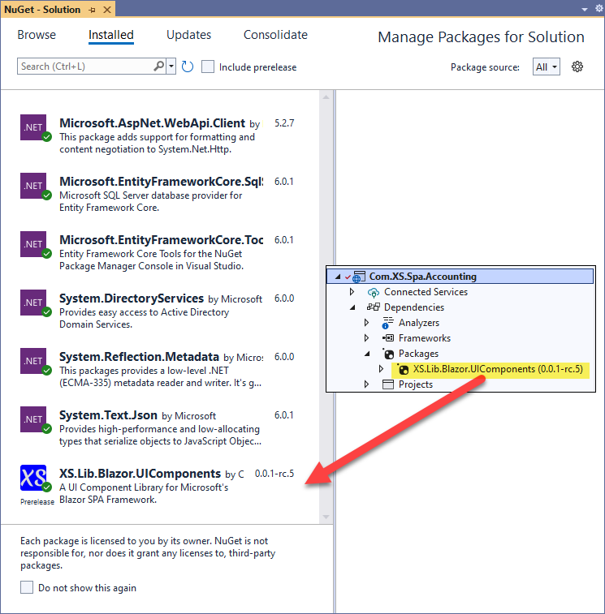Open NuGet settings gear icon

[x=577, y=67]
